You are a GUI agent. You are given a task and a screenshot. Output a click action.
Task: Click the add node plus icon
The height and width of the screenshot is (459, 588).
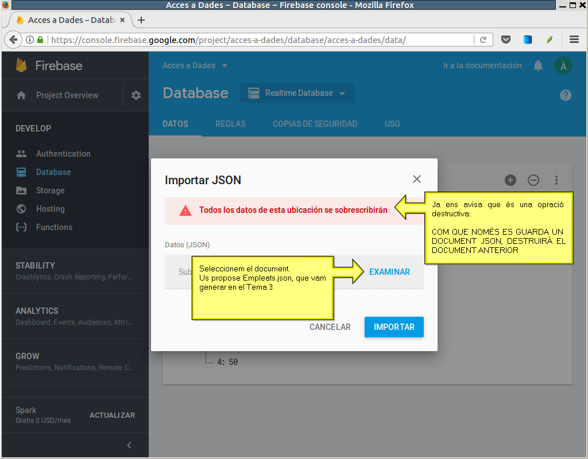point(510,180)
